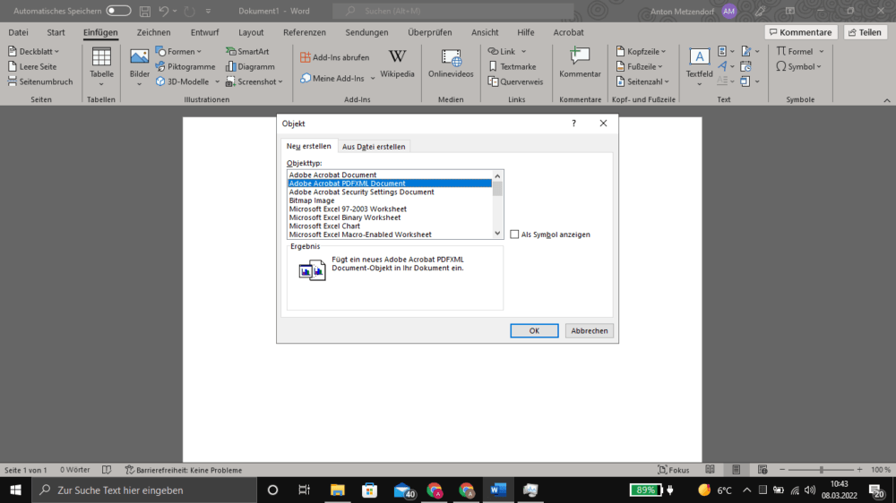The height and width of the screenshot is (503, 896).
Task: Select Bitmap Image object type
Action: click(389, 200)
